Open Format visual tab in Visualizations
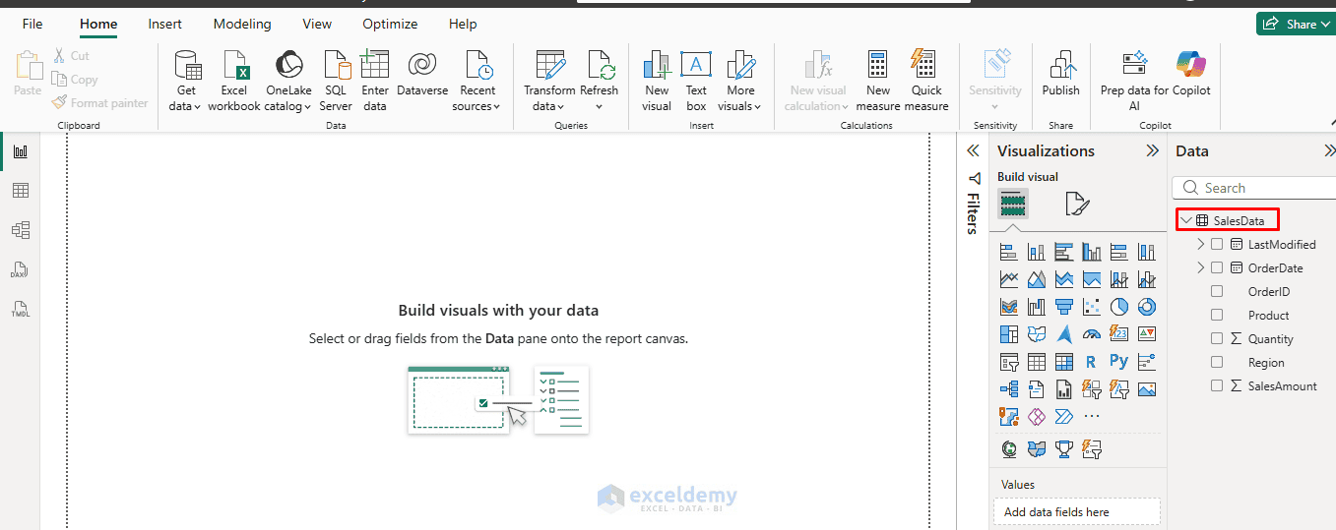Image resolution: width=1336 pixels, height=530 pixels. [1077, 205]
